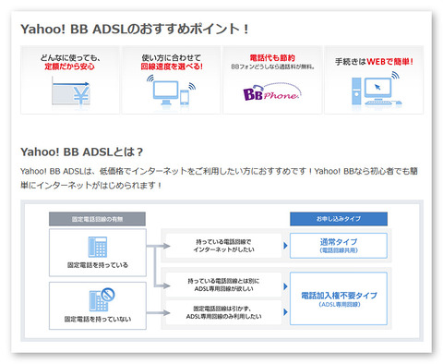This screenshot has height=364, width=443.
Task: Click the blue landline phone icon
Action: (98, 247)
